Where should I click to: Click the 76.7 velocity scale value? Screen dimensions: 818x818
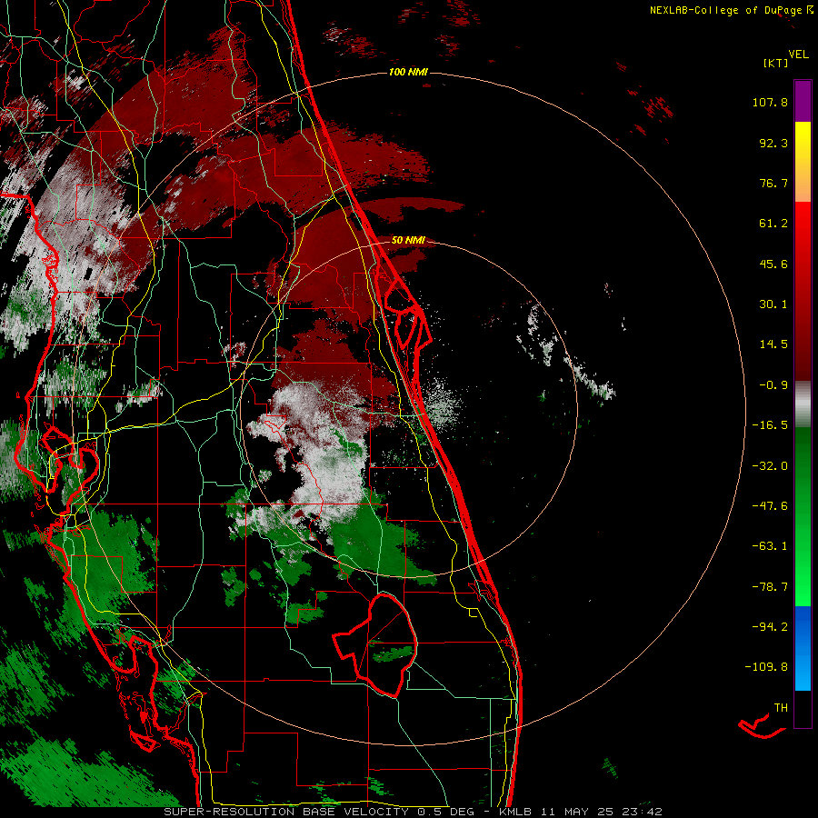773,183
